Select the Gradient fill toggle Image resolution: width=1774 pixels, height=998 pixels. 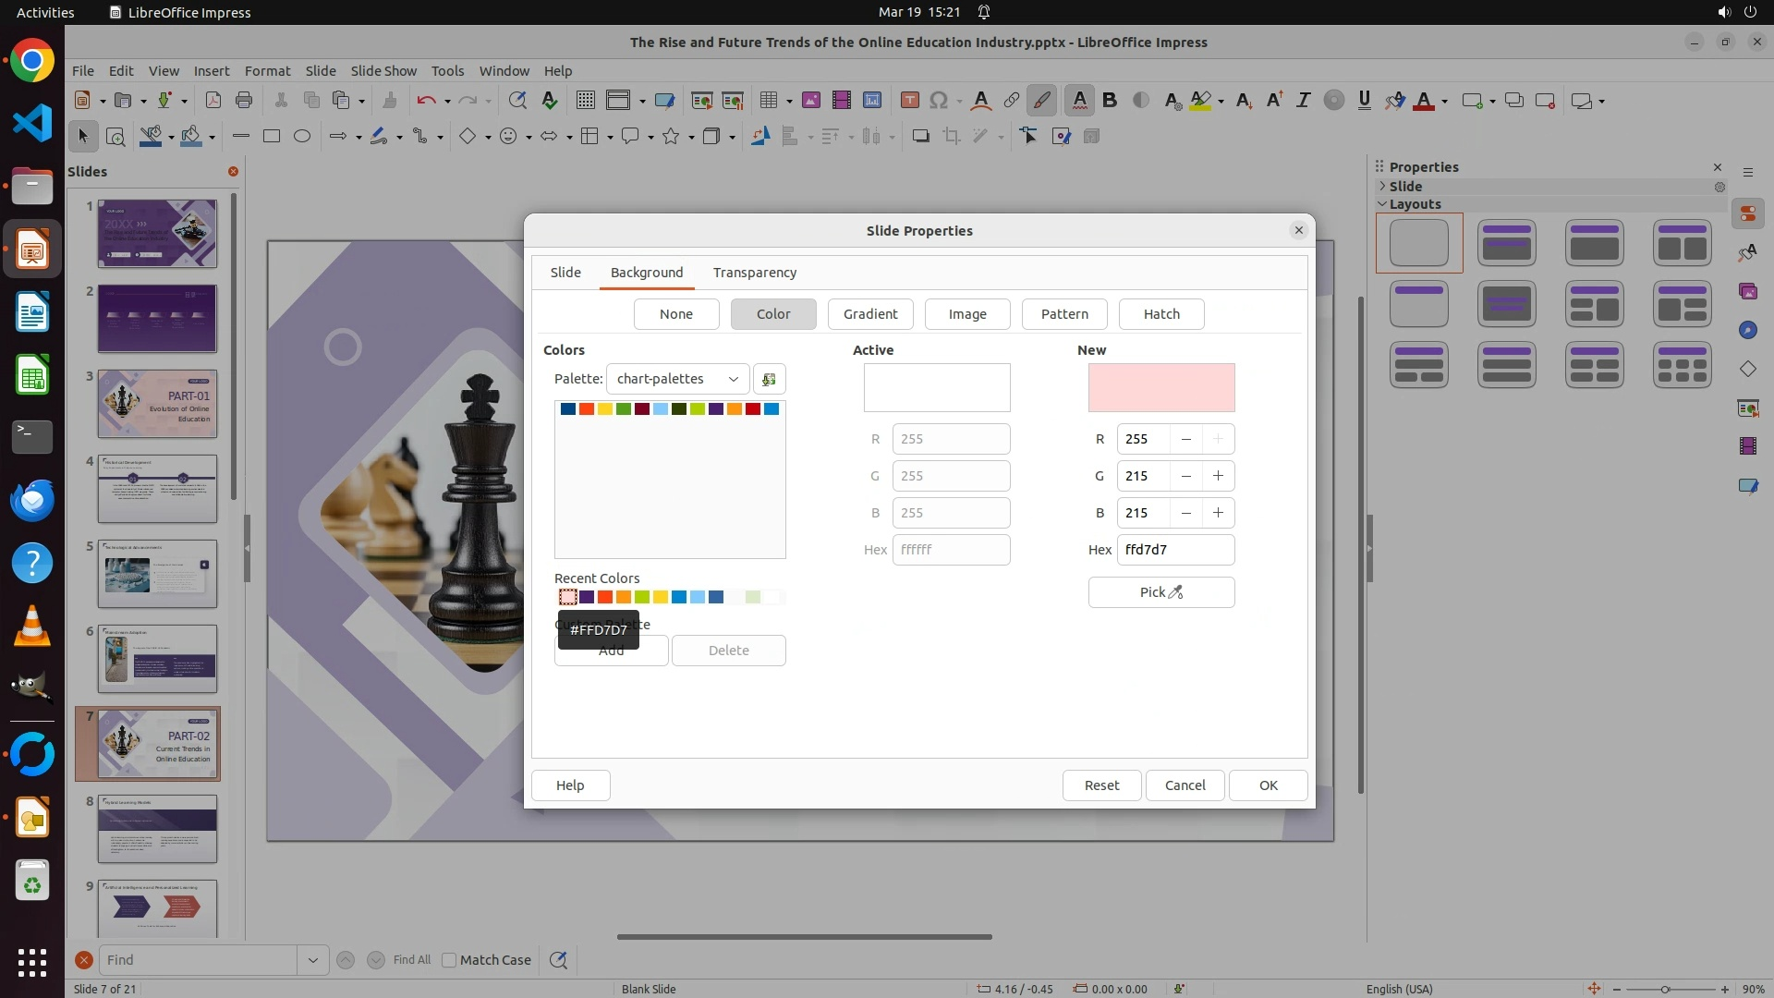869,314
